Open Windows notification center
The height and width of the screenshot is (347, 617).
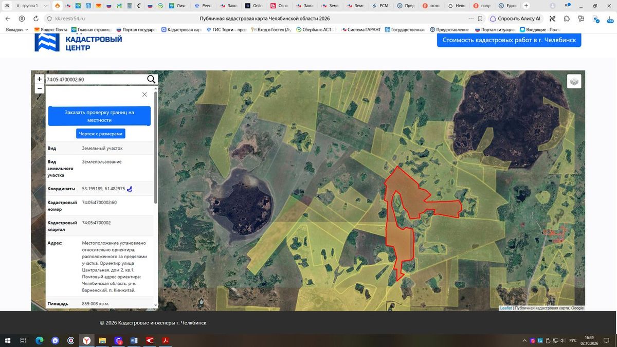607,340
